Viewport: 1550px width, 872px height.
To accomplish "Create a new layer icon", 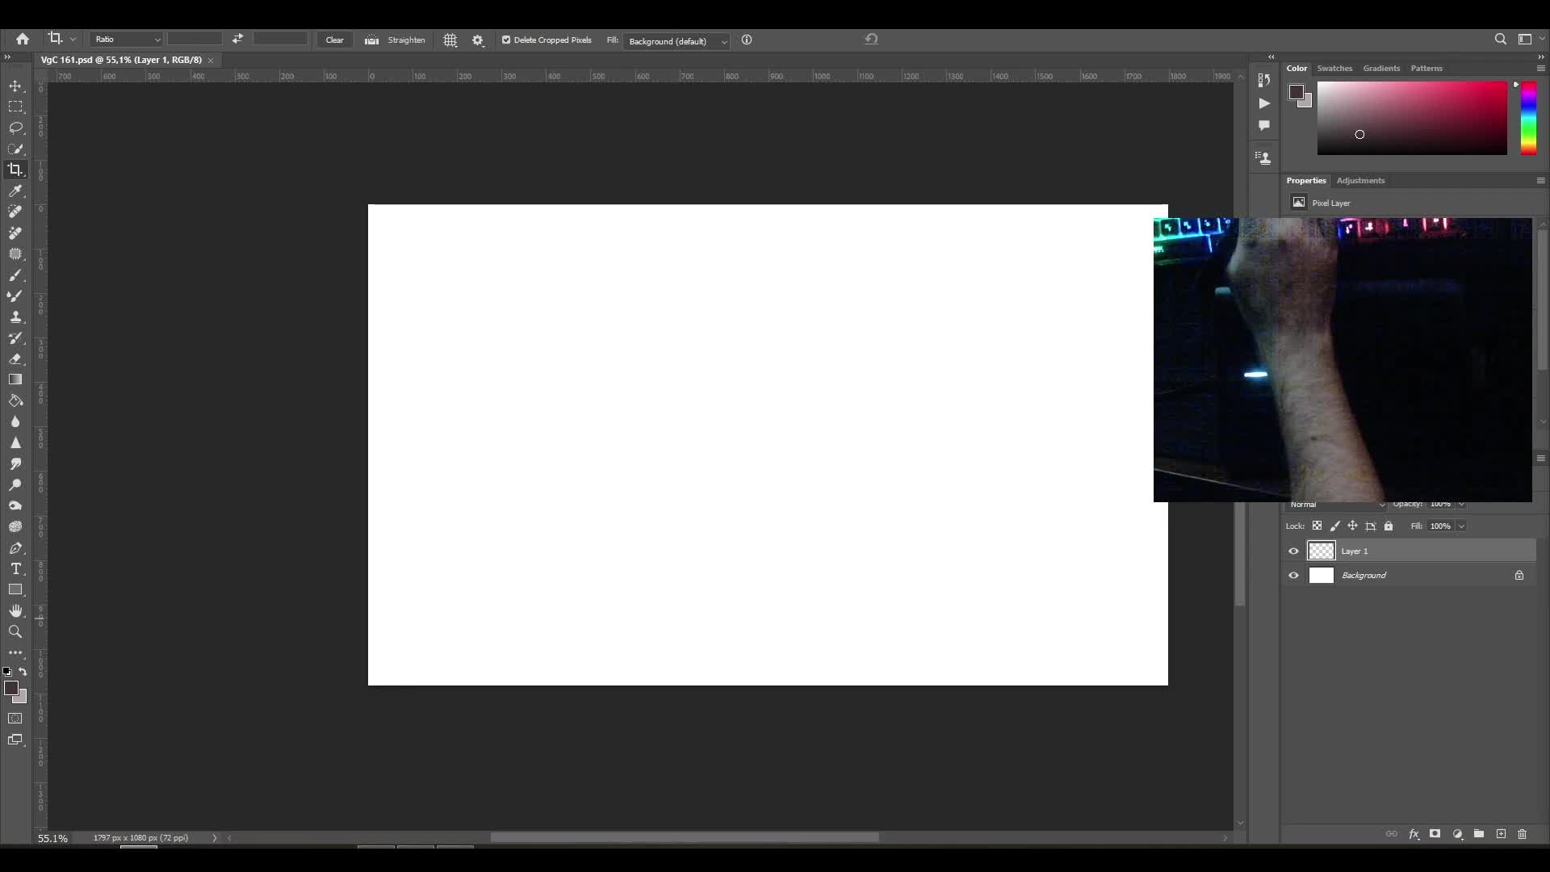I will click(x=1501, y=834).
